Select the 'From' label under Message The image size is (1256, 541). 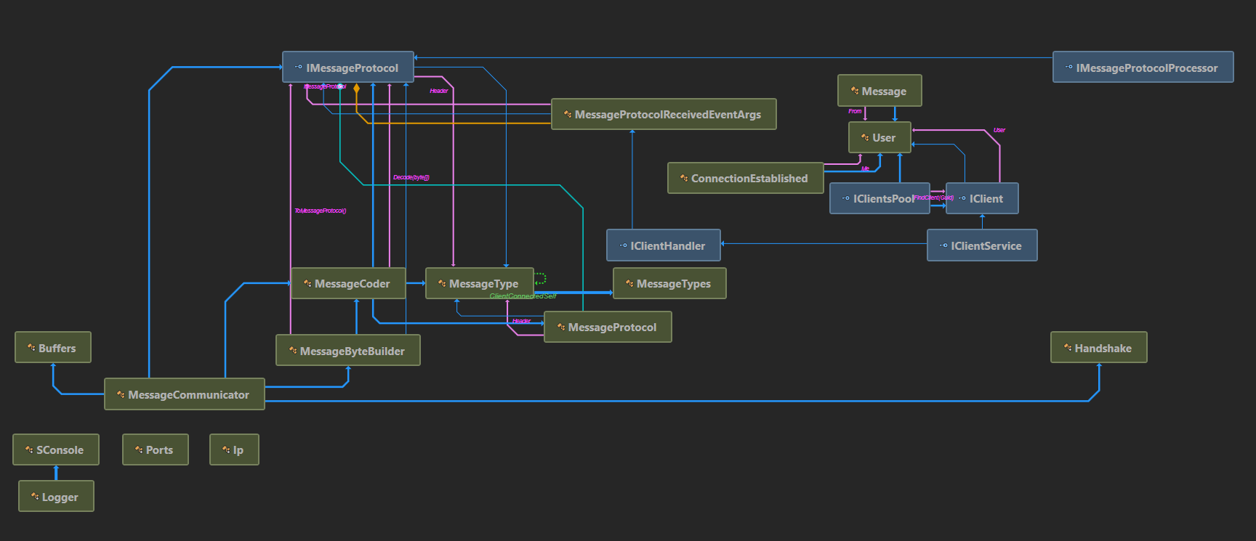point(855,111)
